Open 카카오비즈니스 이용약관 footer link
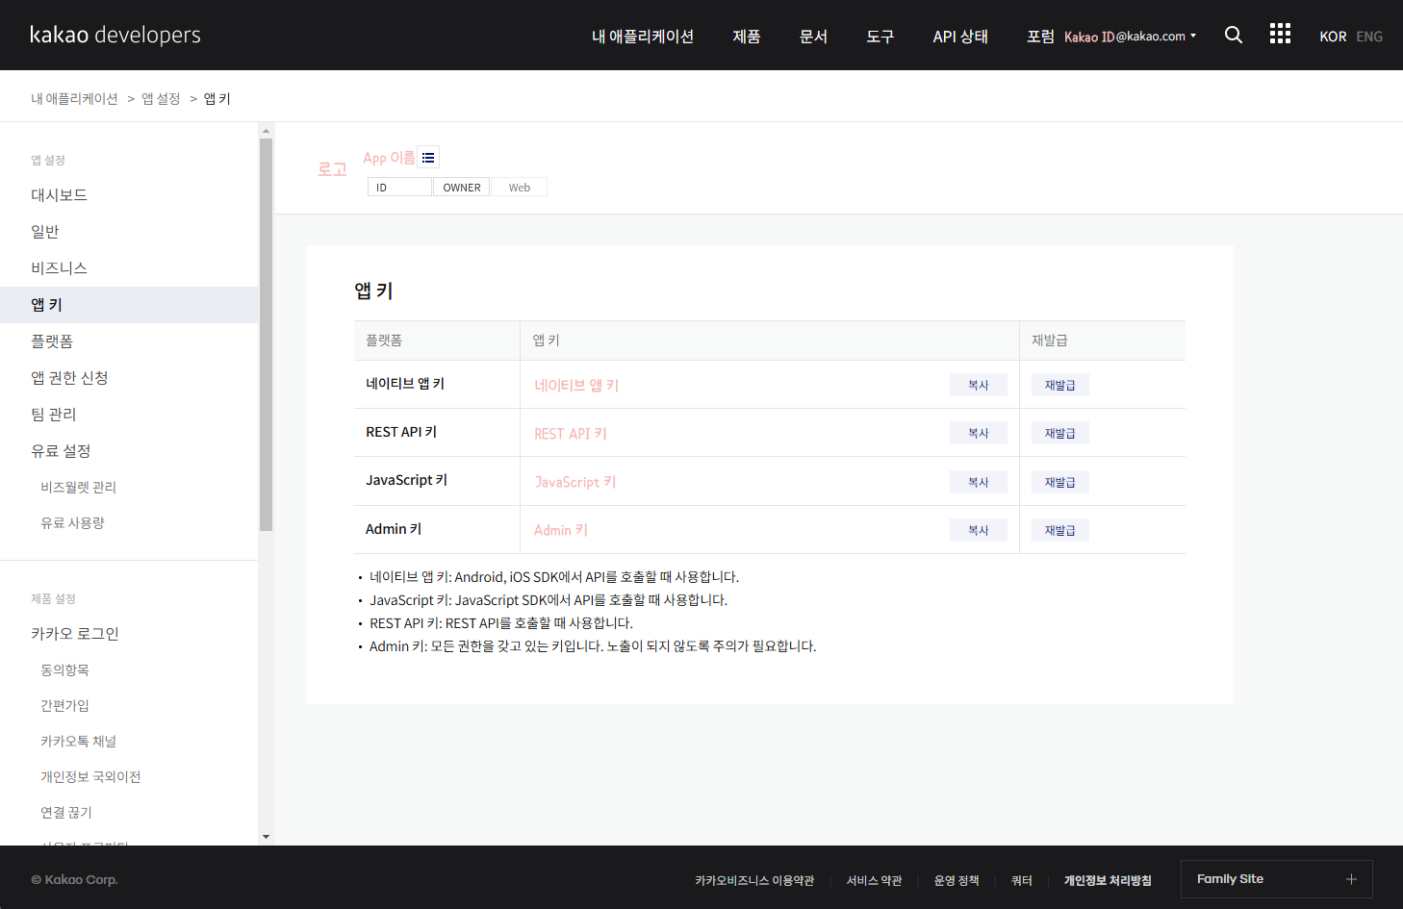The height and width of the screenshot is (909, 1403). click(x=754, y=880)
